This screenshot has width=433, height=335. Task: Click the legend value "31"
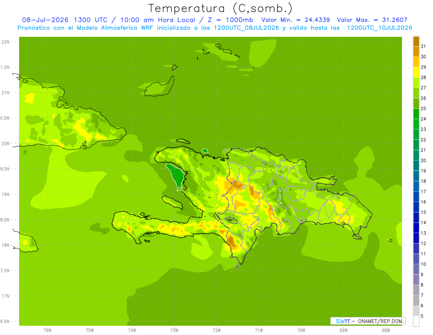pos(424,46)
